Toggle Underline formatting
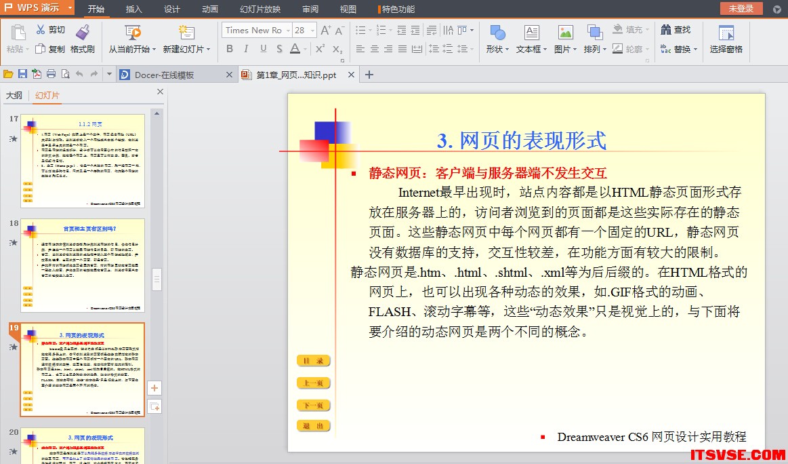788x464 pixels. click(x=264, y=48)
